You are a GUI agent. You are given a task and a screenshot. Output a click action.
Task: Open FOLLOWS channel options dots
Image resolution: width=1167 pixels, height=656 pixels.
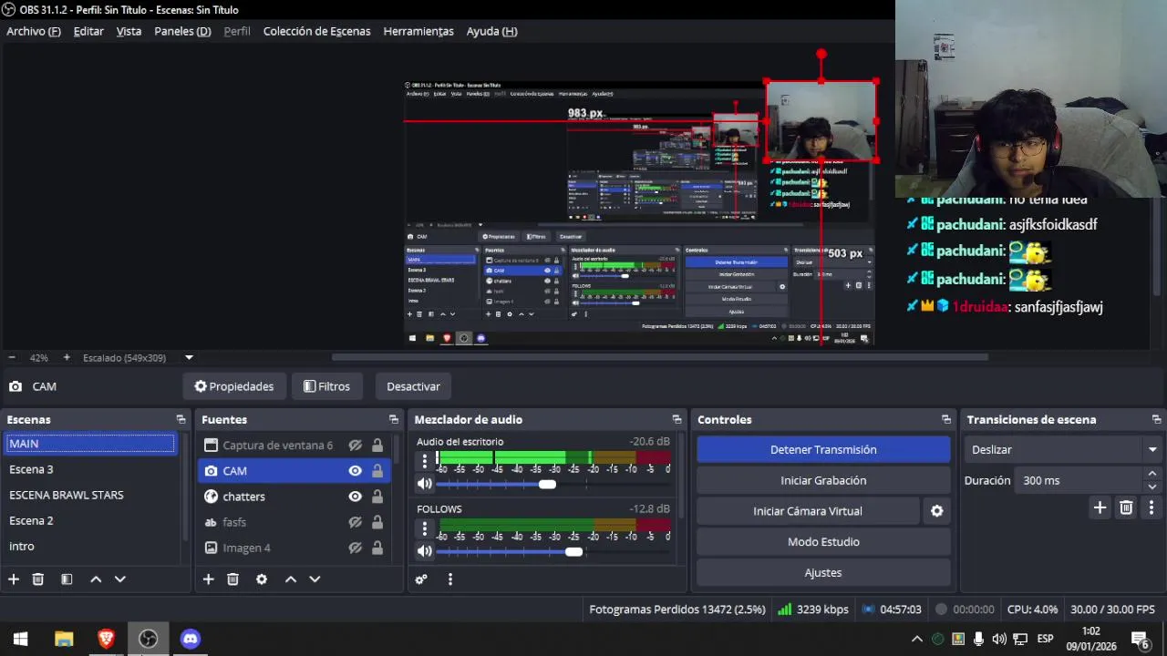tap(424, 528)
